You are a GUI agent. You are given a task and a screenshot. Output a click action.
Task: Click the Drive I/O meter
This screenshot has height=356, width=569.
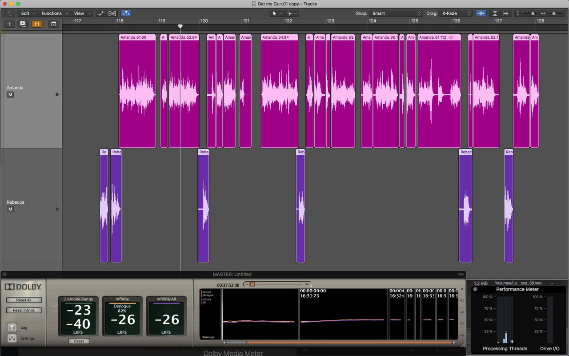549,320
